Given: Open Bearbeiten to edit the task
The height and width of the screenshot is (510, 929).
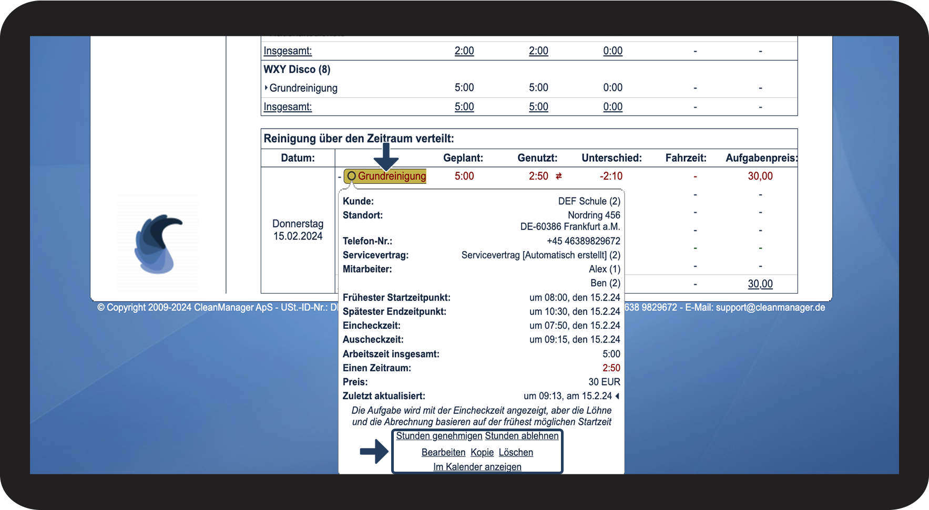Looking at the screenshot, I should tap(443, 452).
